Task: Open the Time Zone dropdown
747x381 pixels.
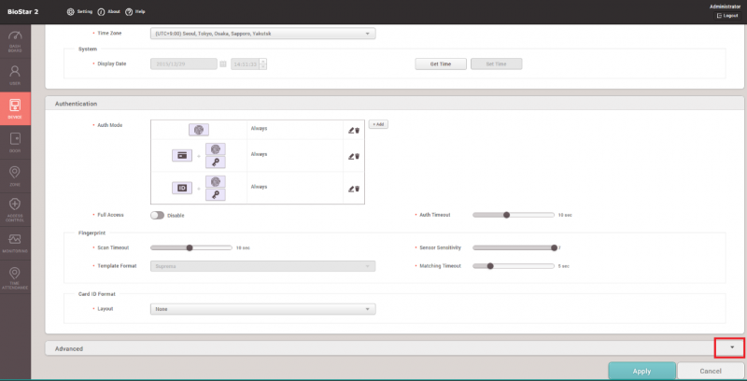Action: (x=262, y=34)
